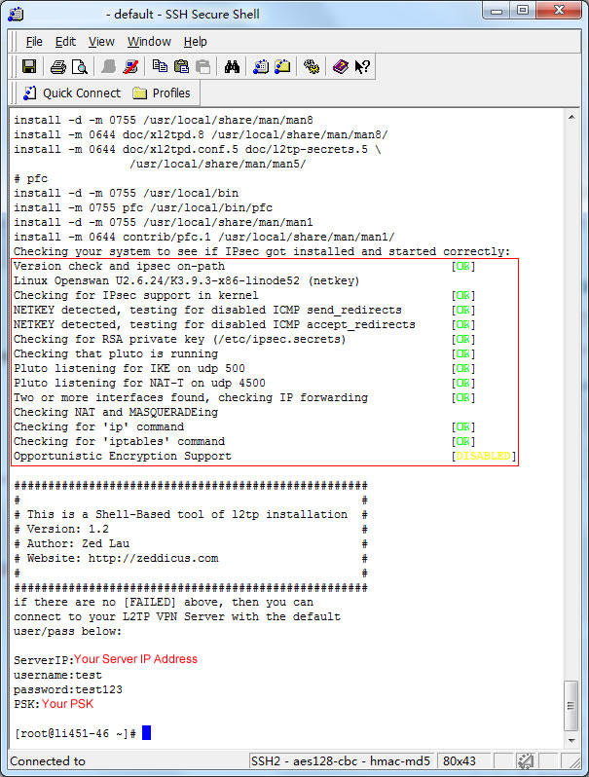Image resolution: width=589 pixels, height=777 pixels.
Task: Open the Window menu
Action: [149, 42]
